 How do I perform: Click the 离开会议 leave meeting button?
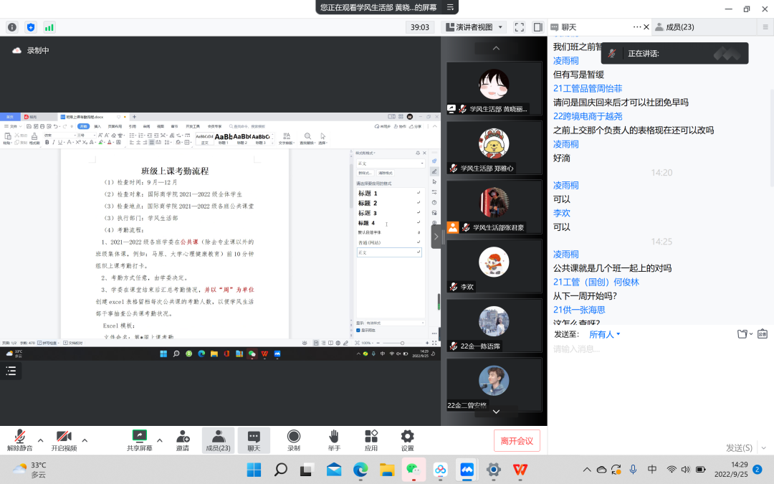[516, 440]
